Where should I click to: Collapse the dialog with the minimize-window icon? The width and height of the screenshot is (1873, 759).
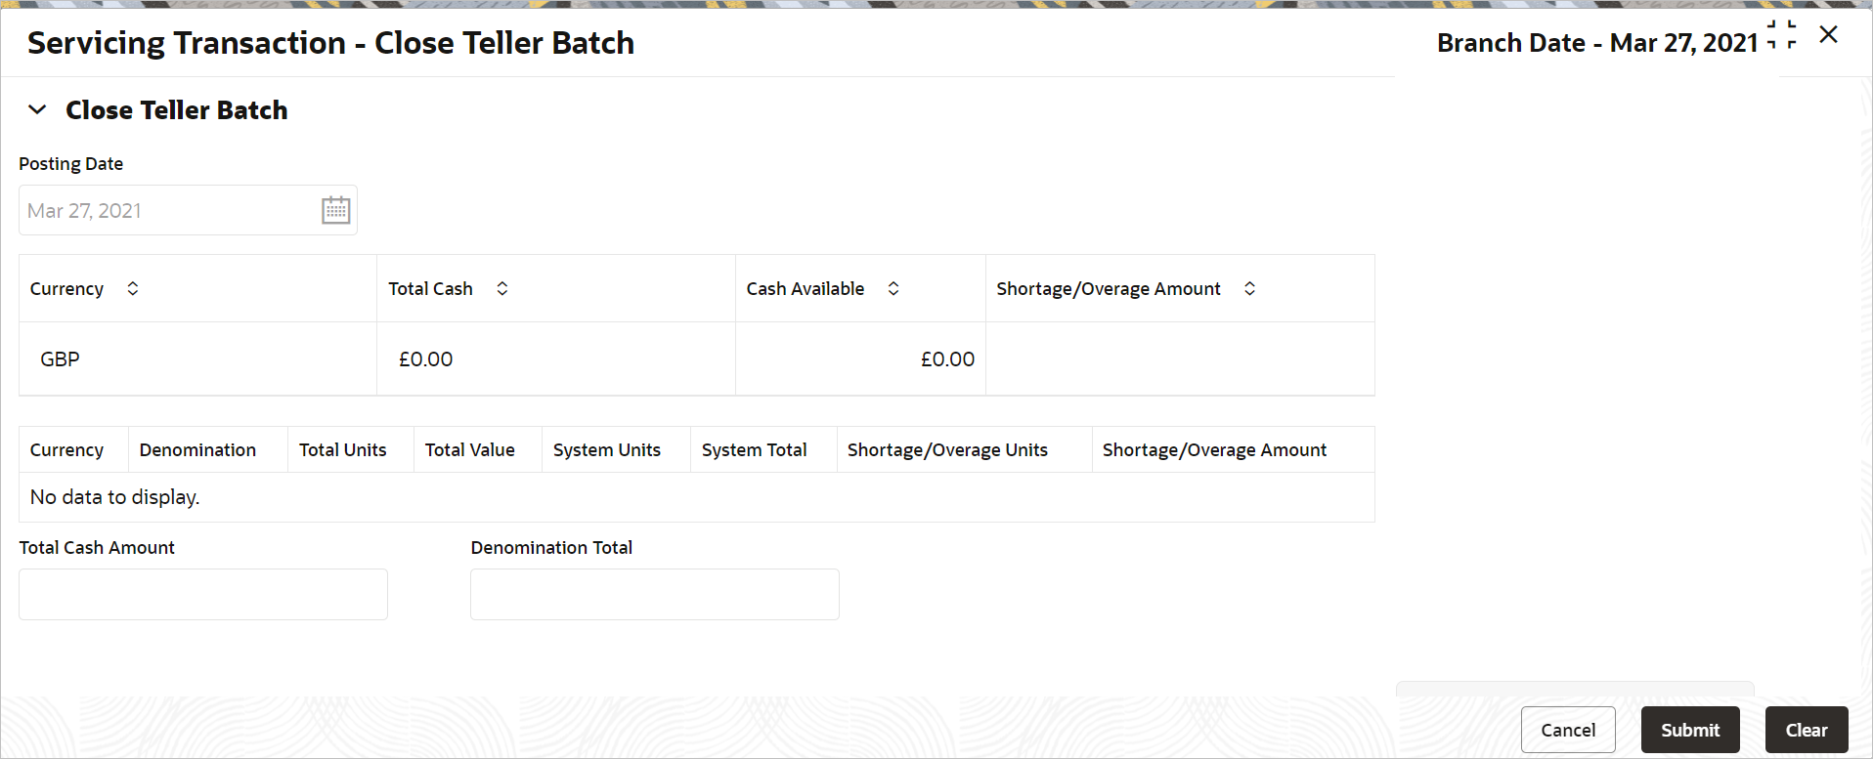pos(1782,34)
